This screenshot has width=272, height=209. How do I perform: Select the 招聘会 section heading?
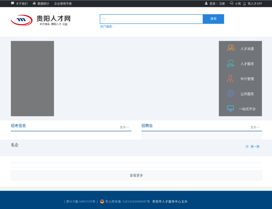pos(147,126)
